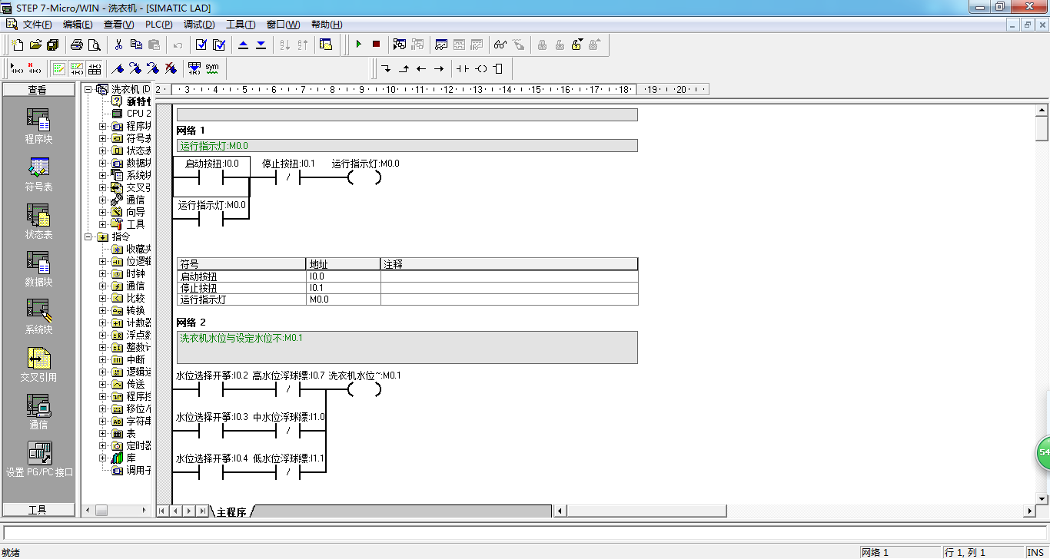
Task: Draw a line down in the ladder toolbar
Action: [386, 68]
